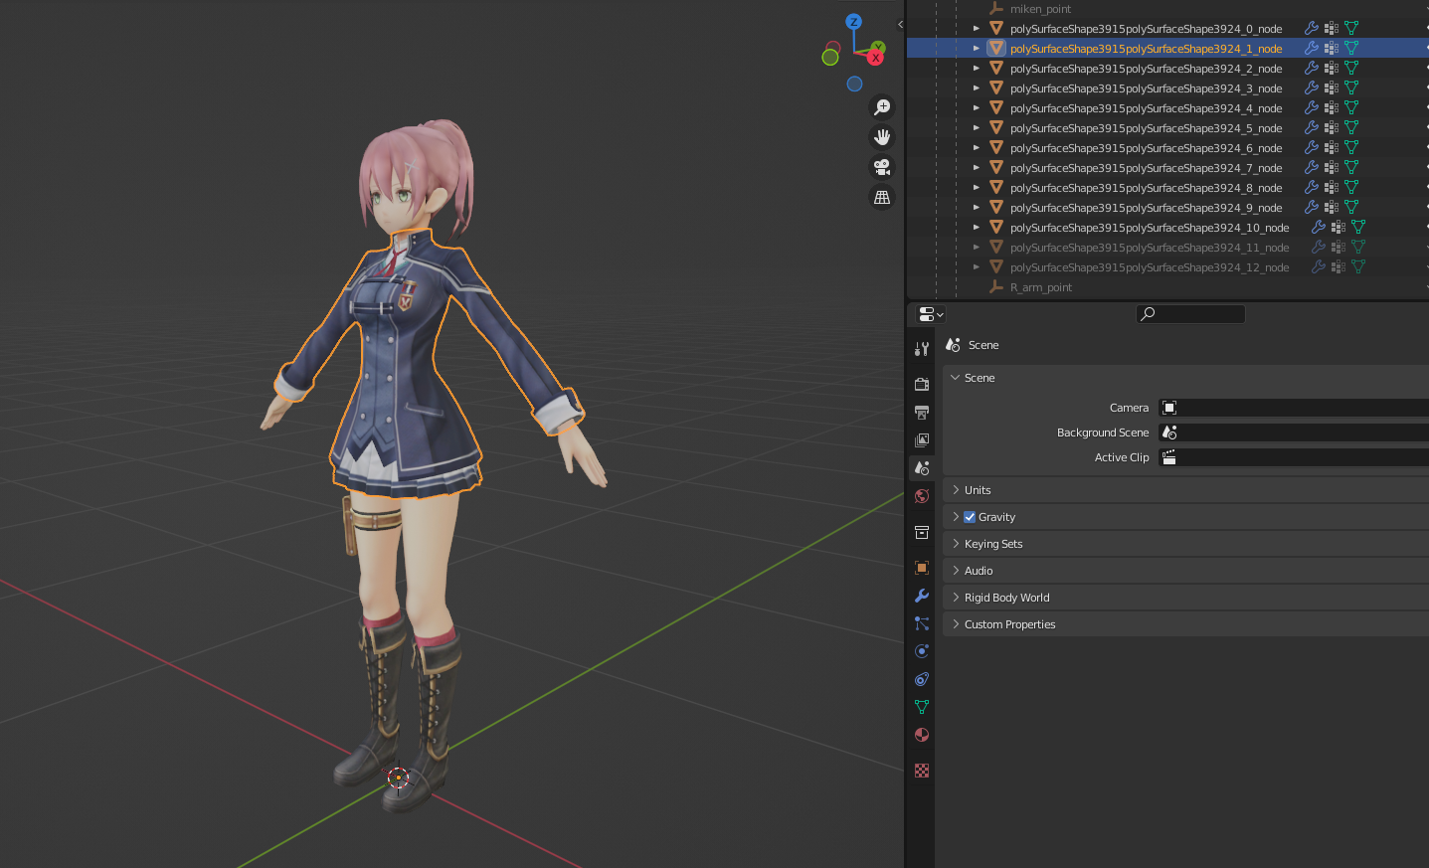Open the Physics properties tab
Screen dimensions: 1429x868
[922, 651]
